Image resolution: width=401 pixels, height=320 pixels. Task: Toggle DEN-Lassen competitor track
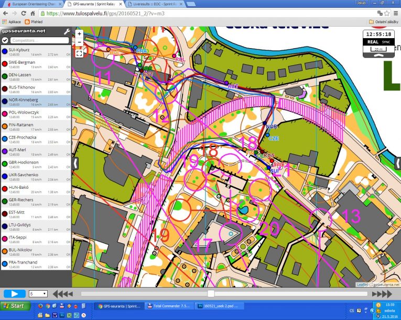coord(36,76)
